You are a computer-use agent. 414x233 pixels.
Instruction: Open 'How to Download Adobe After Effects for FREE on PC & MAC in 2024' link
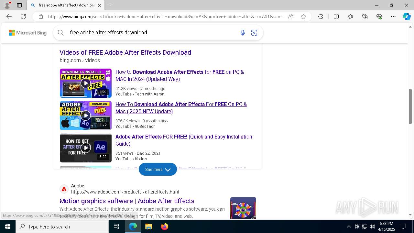[180, 75]
